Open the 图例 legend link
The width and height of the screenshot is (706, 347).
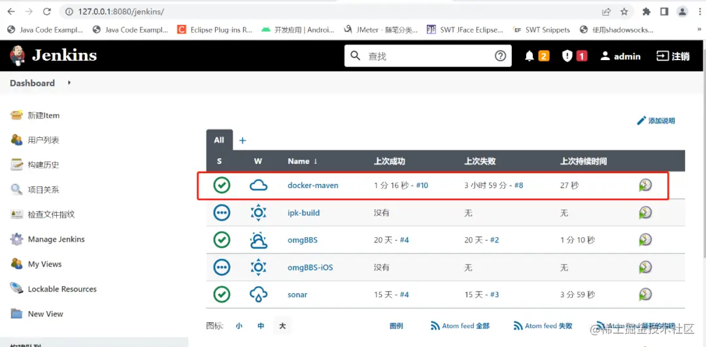396,326
